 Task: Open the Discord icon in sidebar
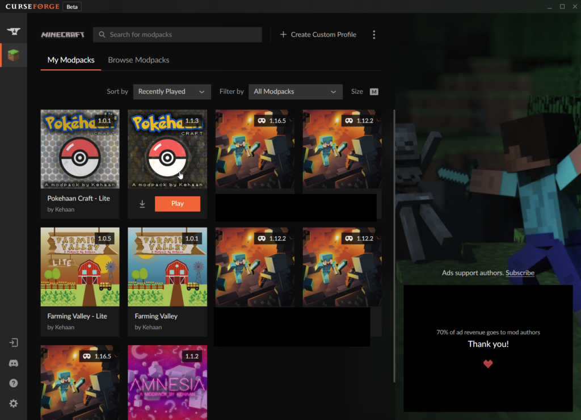(x=14, y=363)
